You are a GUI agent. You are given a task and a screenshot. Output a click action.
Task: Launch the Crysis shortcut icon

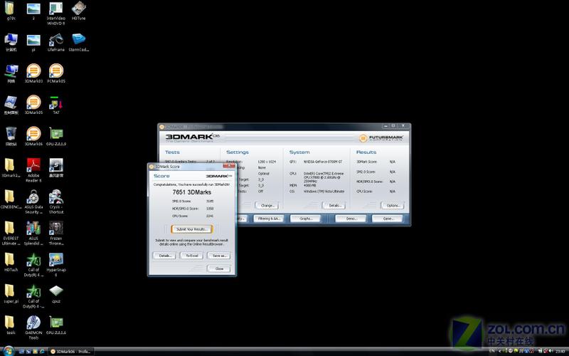click(56, 202)
